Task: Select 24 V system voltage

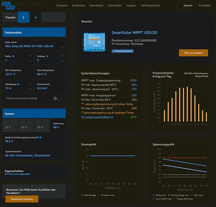Action: click(x=26, y=125)
